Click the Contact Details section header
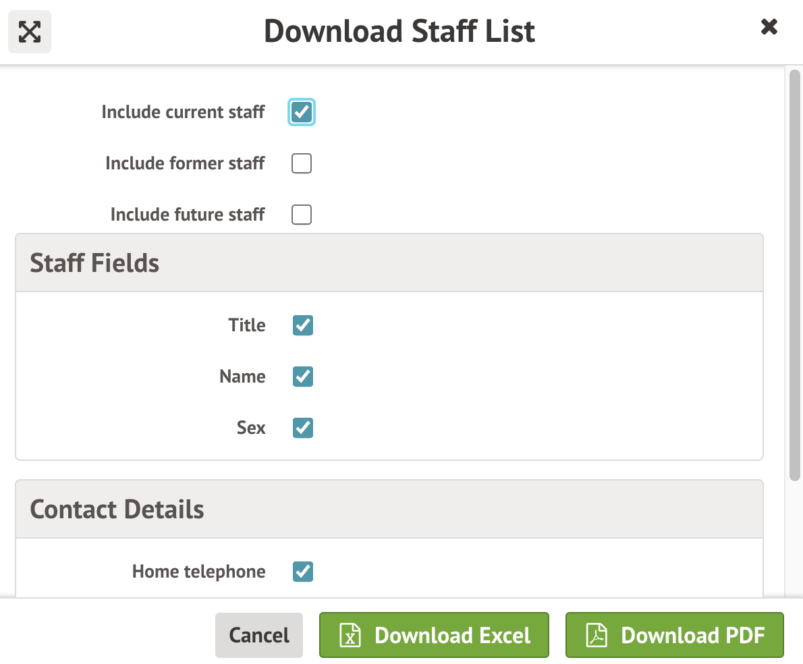The height and width of the screenshot is (664, 803). coord(117,509)
